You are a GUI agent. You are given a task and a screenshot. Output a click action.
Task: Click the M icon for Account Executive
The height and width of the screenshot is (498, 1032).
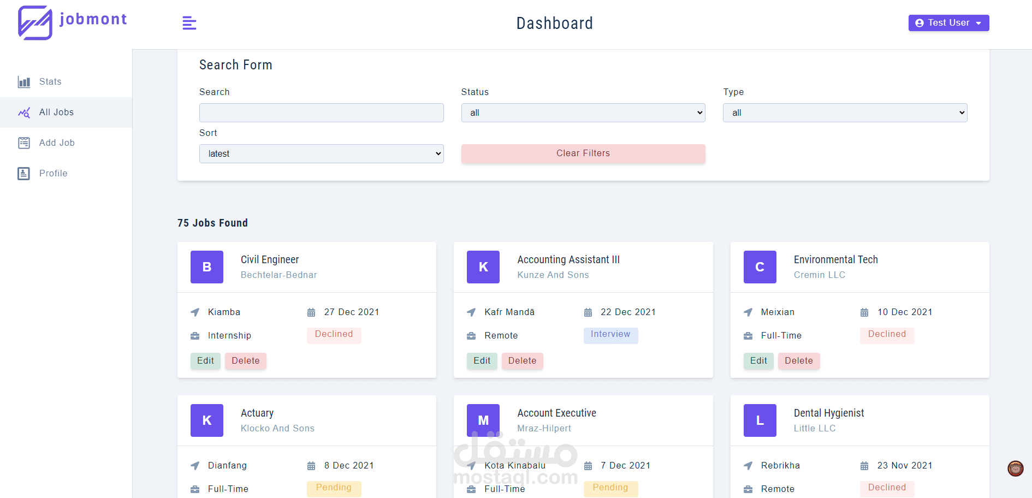(x=483, y=420)
